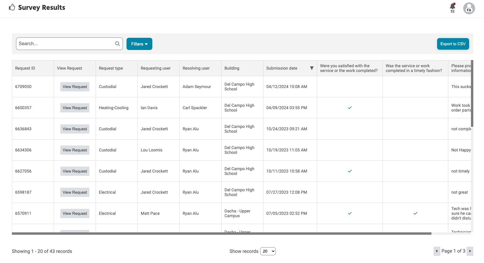Image resolution: width=484 pixels, height=263 pixels.
Task: View Request for ID 6709050
Action: pos(75,87)
